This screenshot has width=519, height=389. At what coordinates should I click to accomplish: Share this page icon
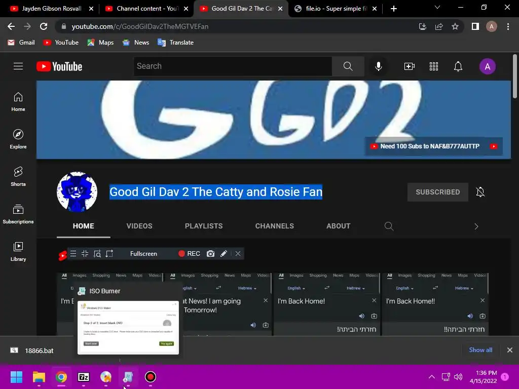click(439, 26)
